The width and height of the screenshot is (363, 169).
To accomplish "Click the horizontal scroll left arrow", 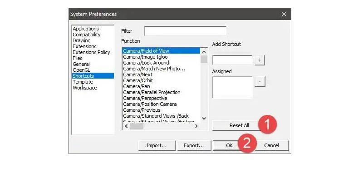I will [126, 126].
